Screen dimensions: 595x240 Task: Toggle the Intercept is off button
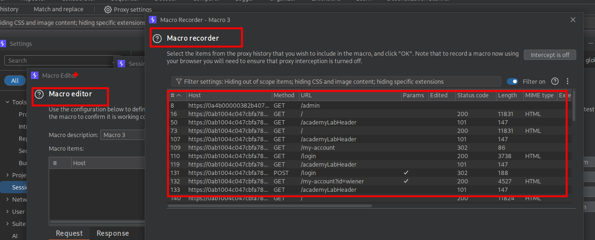point(550,55)
